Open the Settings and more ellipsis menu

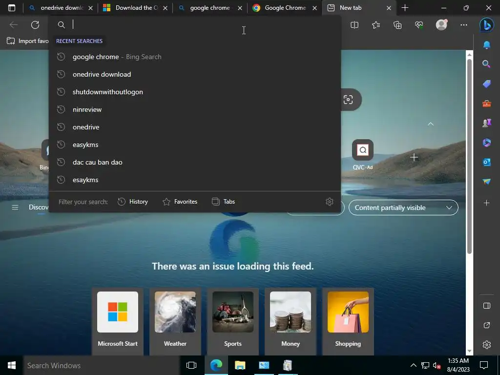click(x=464, y=25)
